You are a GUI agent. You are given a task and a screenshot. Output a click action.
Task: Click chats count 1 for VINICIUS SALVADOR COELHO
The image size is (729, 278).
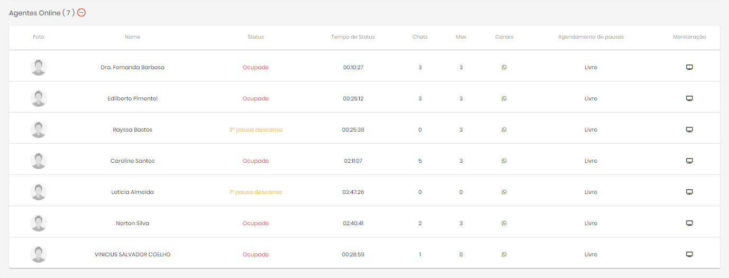(420, 254)
